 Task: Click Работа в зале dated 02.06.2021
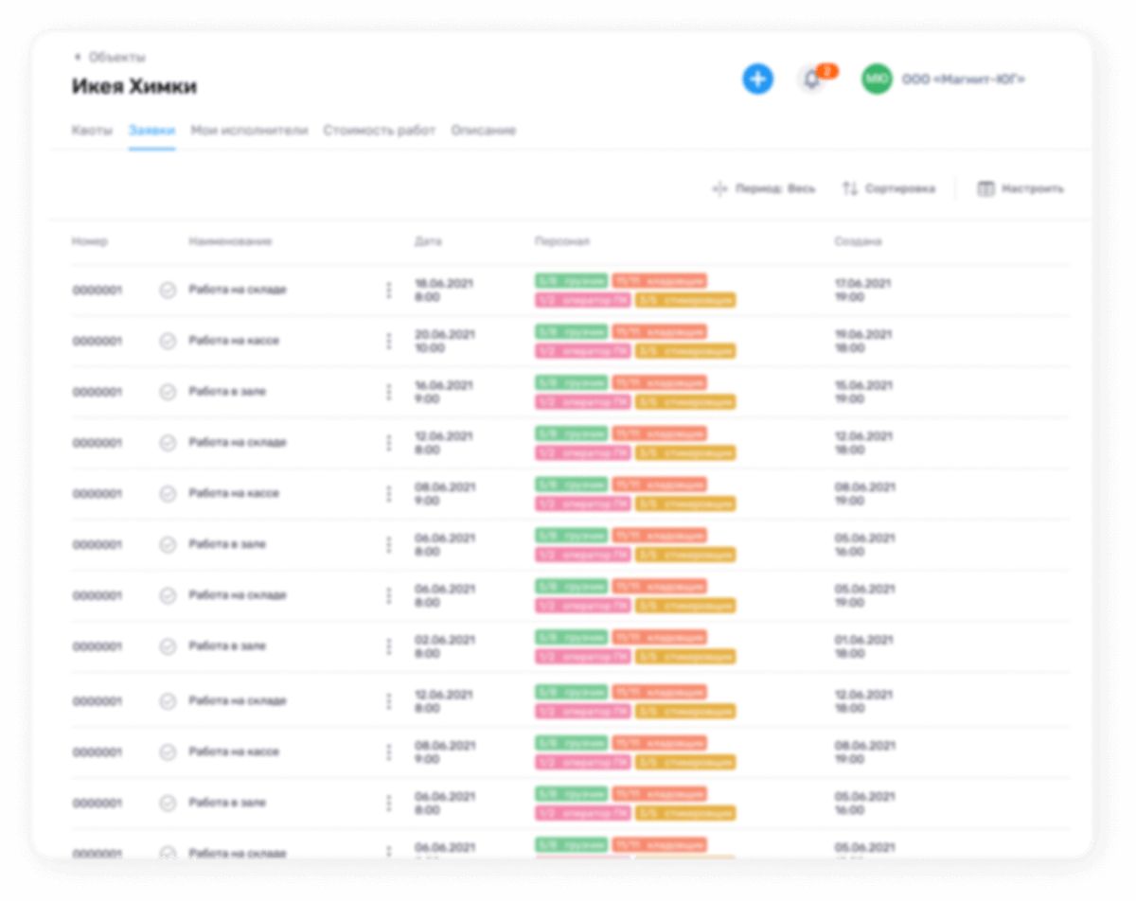(227, 646)
